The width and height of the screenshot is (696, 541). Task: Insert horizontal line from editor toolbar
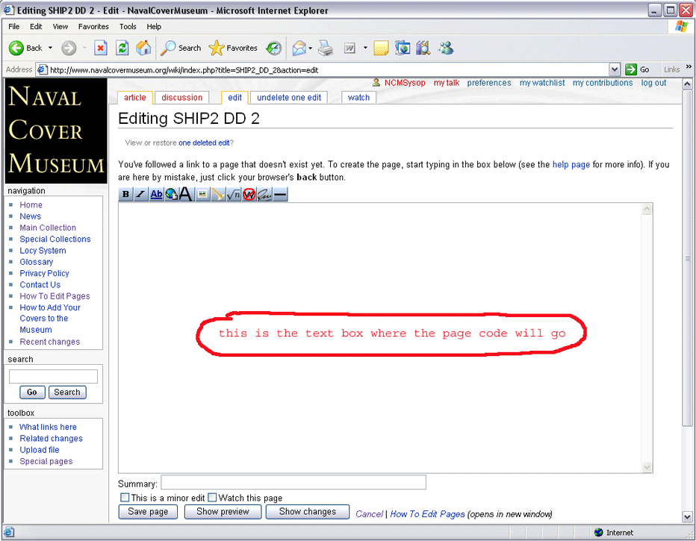point(280,195)
